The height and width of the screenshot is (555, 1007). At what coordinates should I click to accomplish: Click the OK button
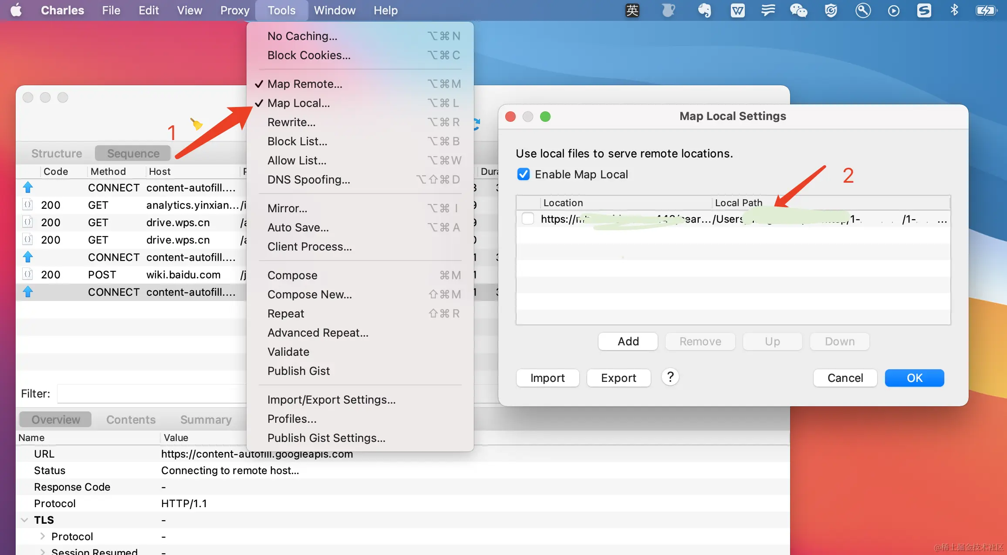click(x=914, y=378)
